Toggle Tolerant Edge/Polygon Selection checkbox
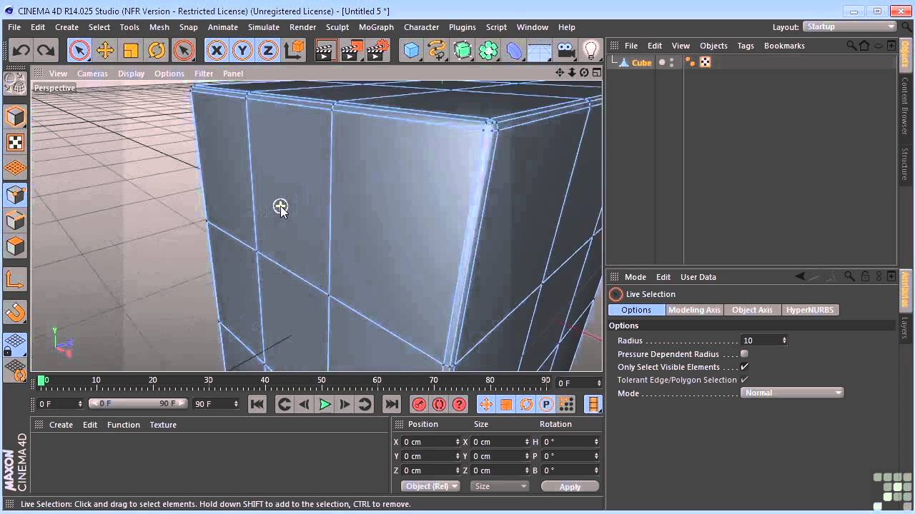915x514 pixels. point(744,380)
